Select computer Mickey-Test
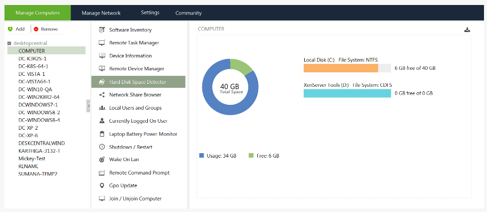This screenshot has width=487, height=212. 31,159
